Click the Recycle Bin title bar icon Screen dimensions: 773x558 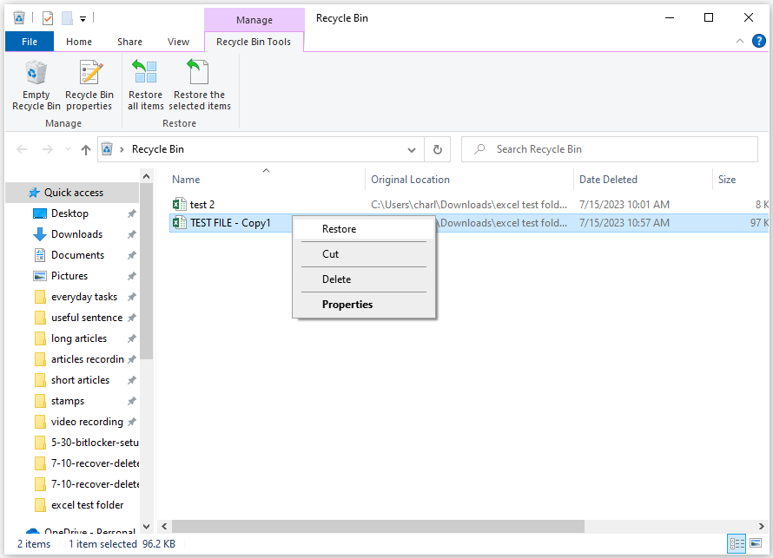point(19,18)
